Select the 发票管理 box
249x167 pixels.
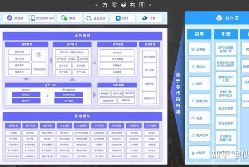(149, 84)
